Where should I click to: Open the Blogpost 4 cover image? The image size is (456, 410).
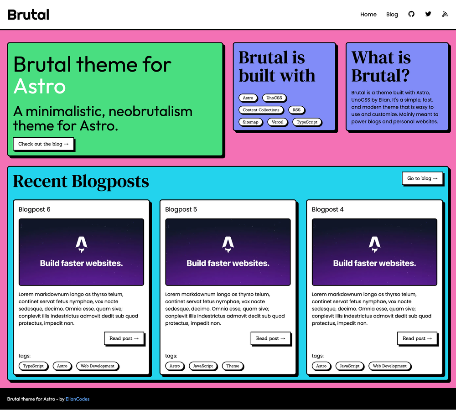coord(374,252)
